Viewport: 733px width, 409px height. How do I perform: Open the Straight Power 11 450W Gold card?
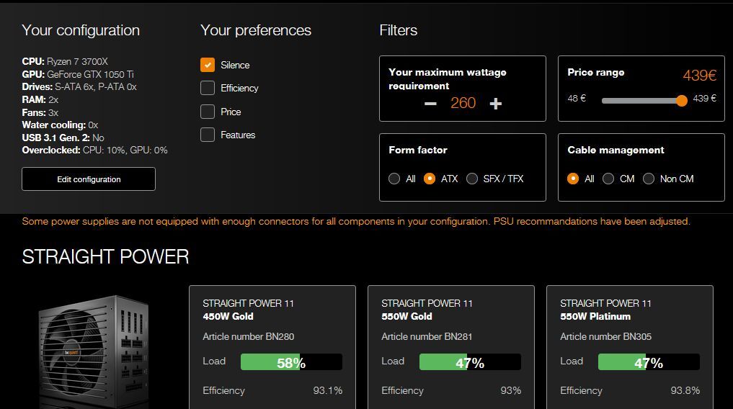point(272,310)
